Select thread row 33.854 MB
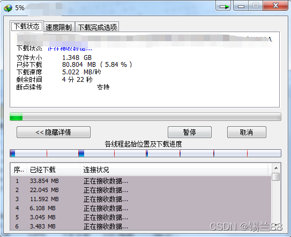Screen dimensions: 291x237 pyautogui.click(x=140, y=181)
